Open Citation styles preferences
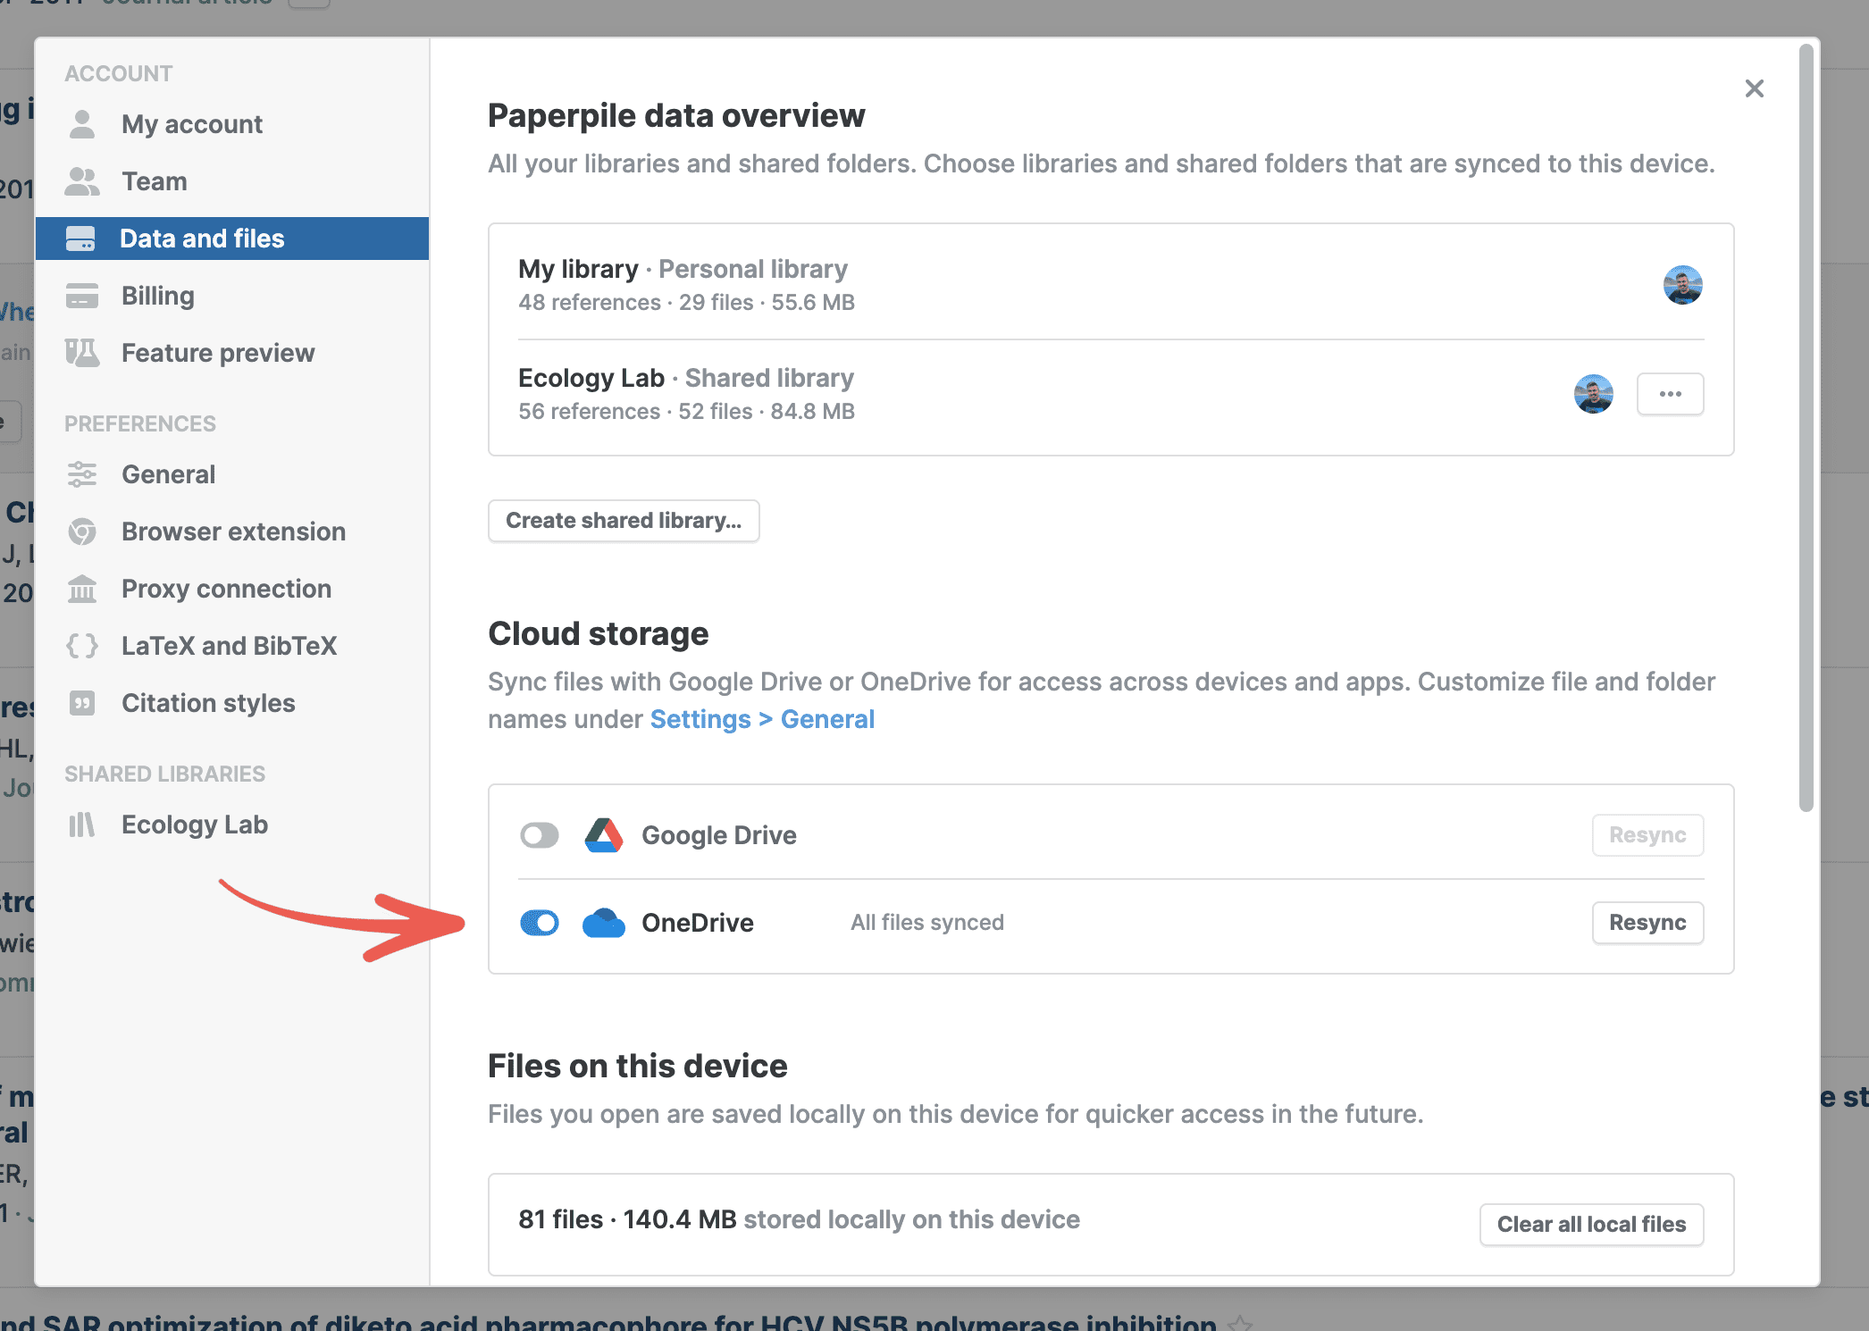The width and height of the screenshot is (1869, 1331). pos(232,703)
